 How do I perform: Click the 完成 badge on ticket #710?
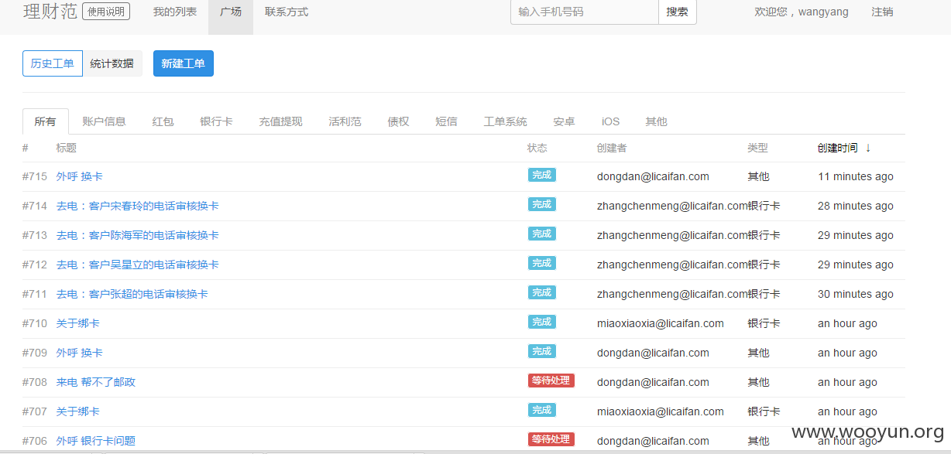542,322
